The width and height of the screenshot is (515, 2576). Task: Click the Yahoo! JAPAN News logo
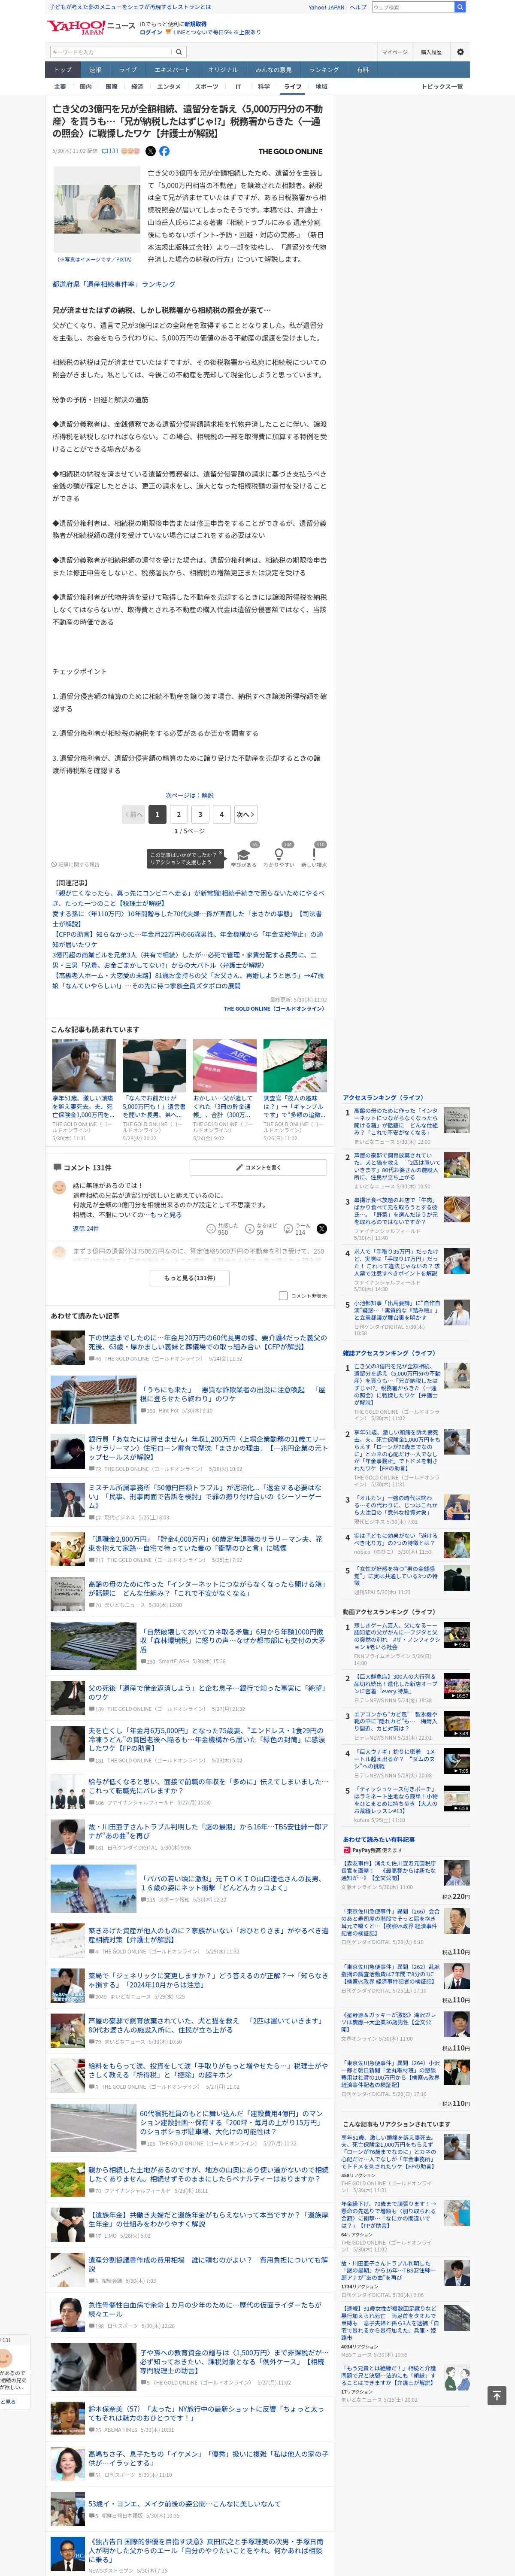tap(91, 27)
